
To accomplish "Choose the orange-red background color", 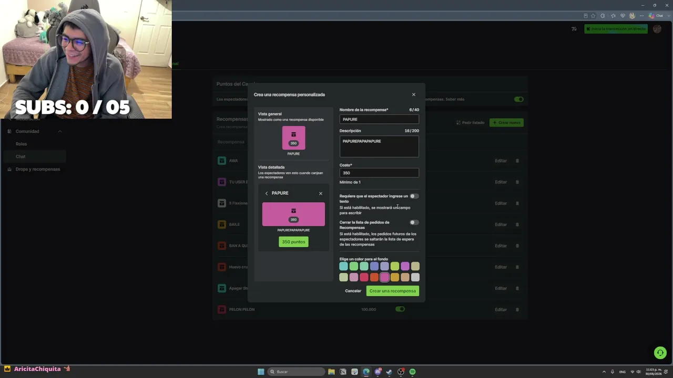I will (374, 277).
